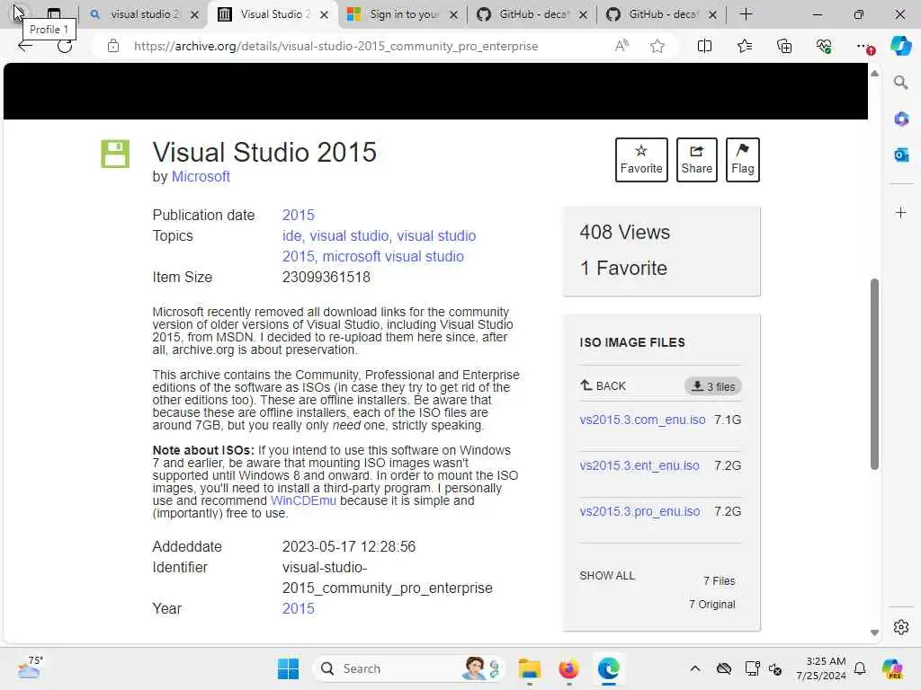This screenshot has width=921, height=690.
Task: Click '7 Files' link
Action: click(719, 581)
